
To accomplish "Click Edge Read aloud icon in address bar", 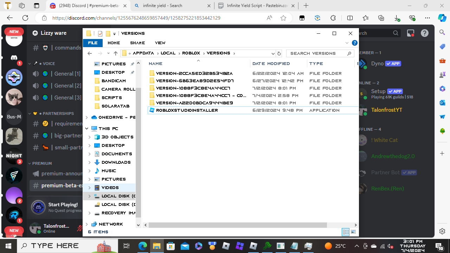I will click(269, 18).
